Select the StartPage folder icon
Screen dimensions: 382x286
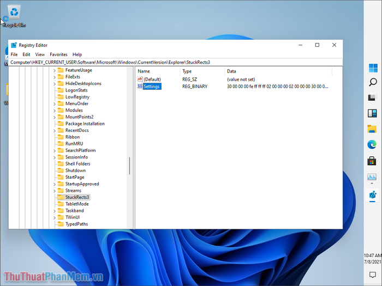click(61, 177)
